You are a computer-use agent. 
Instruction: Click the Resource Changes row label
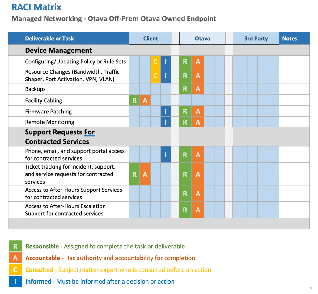[72, 76]
